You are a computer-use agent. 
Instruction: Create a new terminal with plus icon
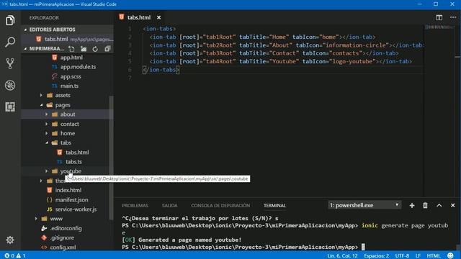click(x=412, y=205)
